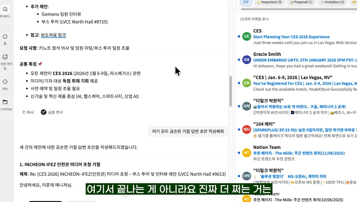The image size is (357, 202).
Task: Open email 'Start Planning Your CES 2026 Experience'
Action: coord(291,37)
